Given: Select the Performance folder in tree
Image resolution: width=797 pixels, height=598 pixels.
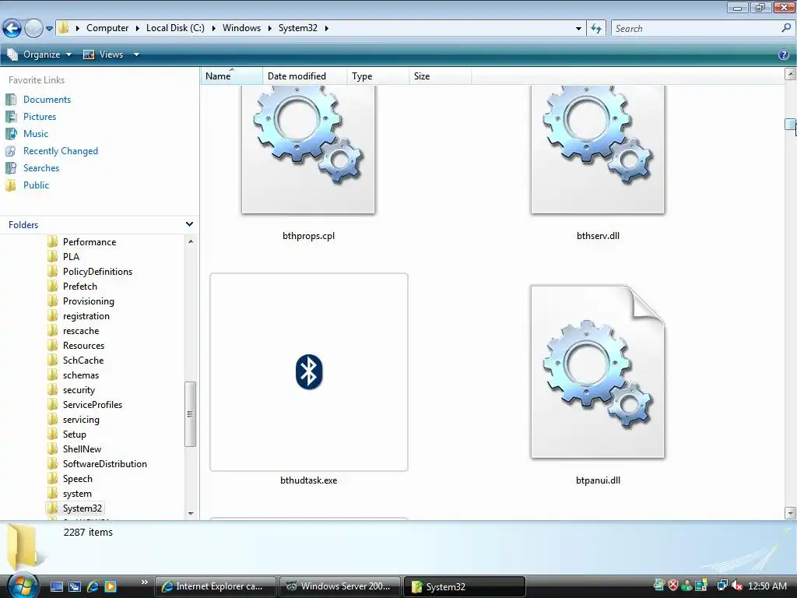Looking at the screenshot, I should point(89,242).
